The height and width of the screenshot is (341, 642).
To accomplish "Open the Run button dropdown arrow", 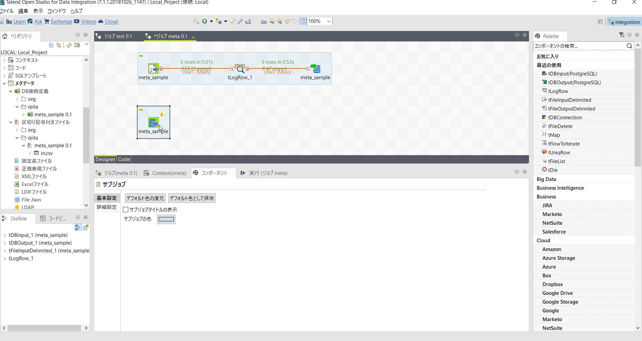I will (x=211, y=21).
